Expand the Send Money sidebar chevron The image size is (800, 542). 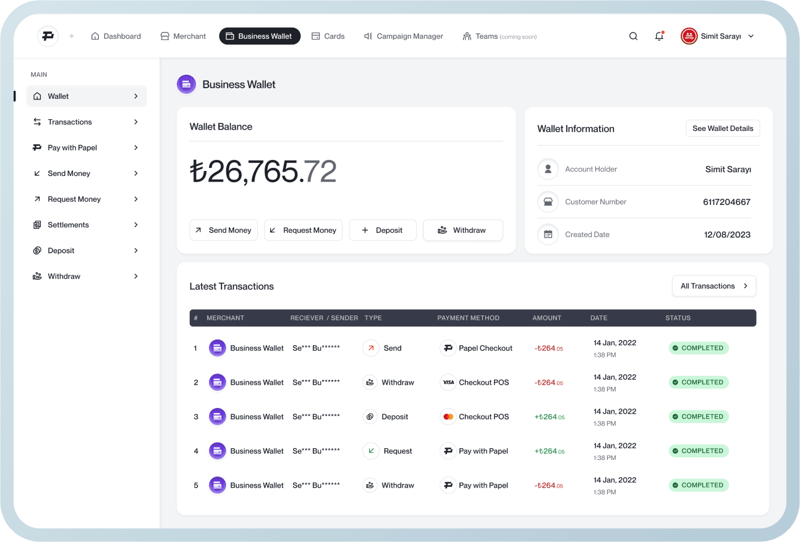(x=136, y=173)
